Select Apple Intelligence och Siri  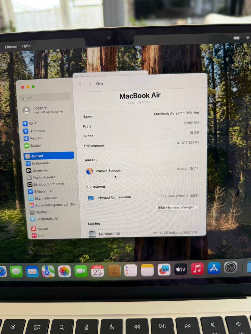[x=55, y=205]
